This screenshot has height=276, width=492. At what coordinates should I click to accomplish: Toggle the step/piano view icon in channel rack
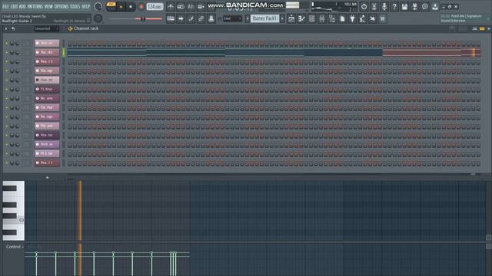pos(482,29)
